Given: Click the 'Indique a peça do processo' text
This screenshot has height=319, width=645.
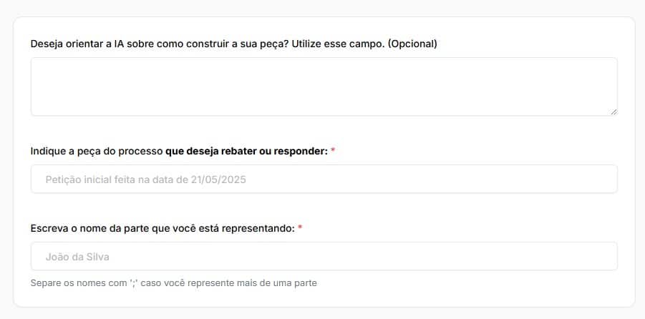Looking at the screenshot, I should tap(96, 152).
